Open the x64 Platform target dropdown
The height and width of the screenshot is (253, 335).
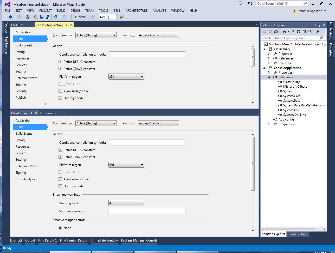[x=126, y=77]
